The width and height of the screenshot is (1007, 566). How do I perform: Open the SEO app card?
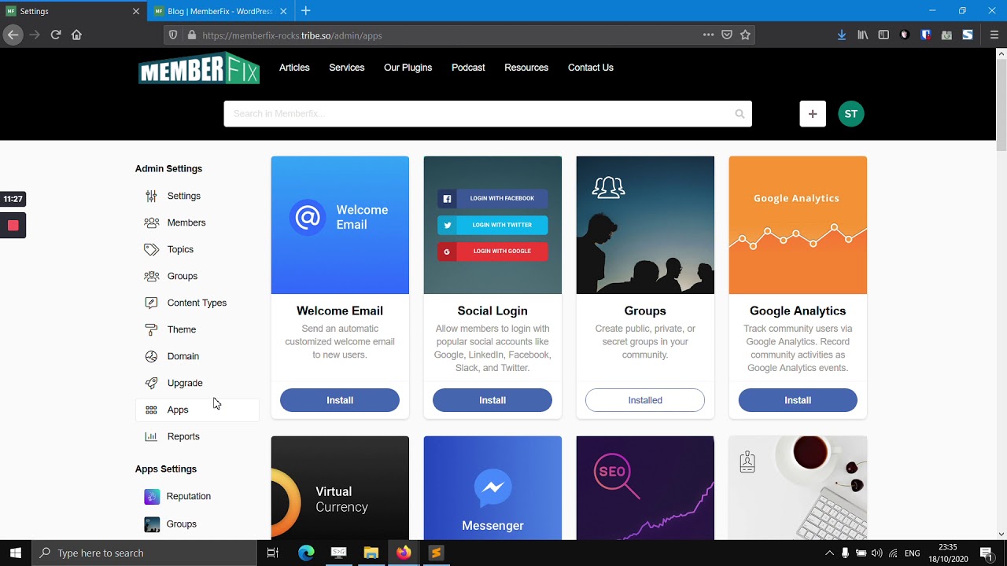(645, 488)
